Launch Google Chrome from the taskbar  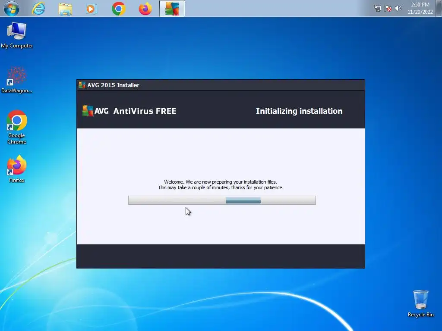[x=118, y=9]
